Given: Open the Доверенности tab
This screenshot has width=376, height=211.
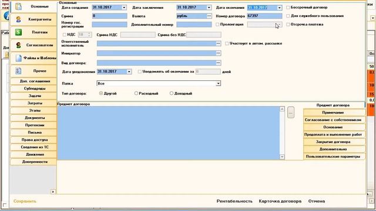Looking at the screenshot, I should click(33, 162).
